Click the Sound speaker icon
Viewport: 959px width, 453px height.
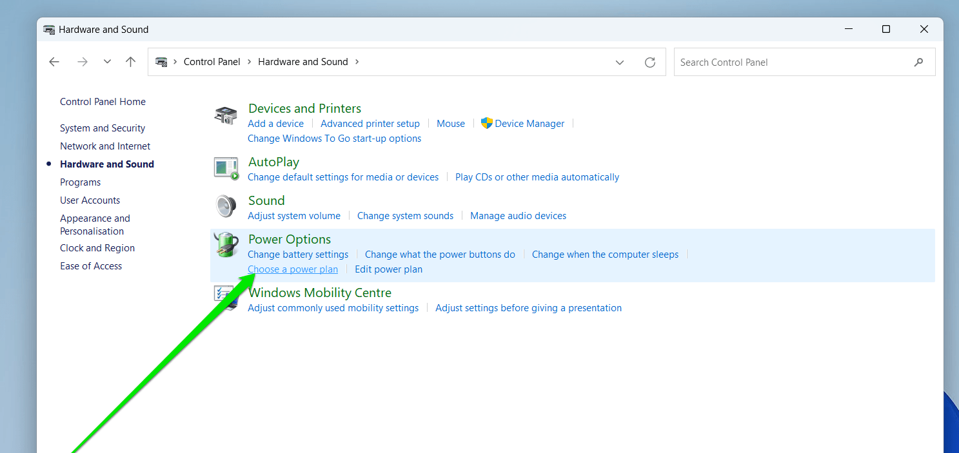point(226,207)
